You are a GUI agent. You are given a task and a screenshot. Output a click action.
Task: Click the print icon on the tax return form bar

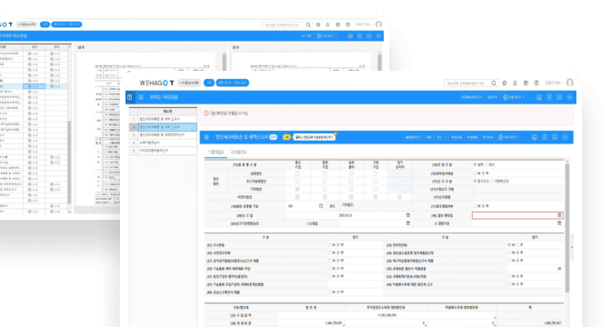point(535,137)
